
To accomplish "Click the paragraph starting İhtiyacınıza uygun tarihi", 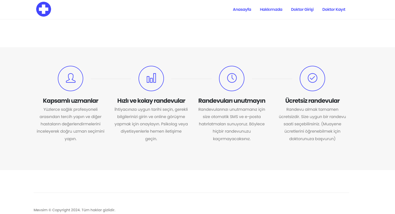I will pos(151,124).
